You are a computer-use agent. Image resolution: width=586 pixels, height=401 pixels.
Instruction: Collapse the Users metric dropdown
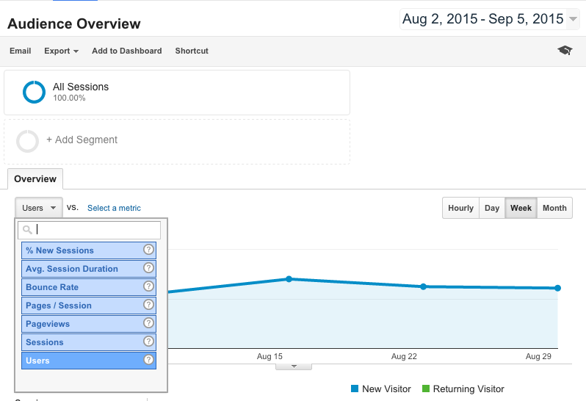pyautogui.click(x=39, y=208)
